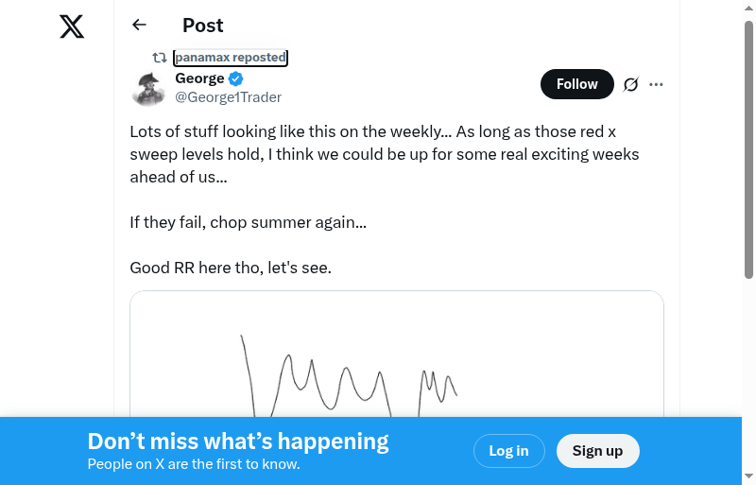This screenshot has width=756, height=485.
Task: Click the X logo home icon
Action: pyautogui.click(x=72, y=26)
